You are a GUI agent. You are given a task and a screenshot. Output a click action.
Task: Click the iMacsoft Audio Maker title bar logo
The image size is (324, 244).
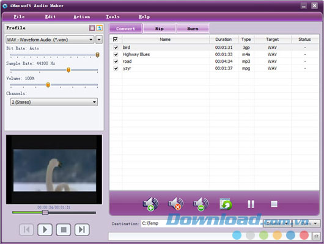[5, 5]
